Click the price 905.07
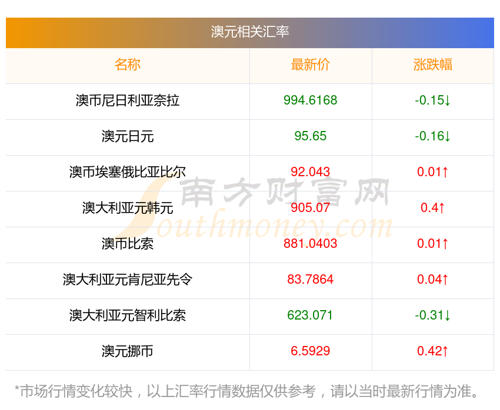 click(310, 208)
